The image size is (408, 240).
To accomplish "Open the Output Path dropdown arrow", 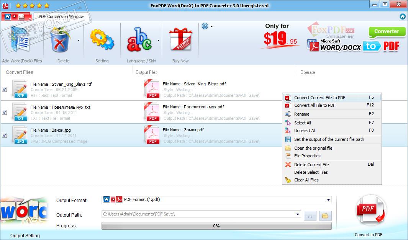I will pyautogui.click(x=298, y=214).
